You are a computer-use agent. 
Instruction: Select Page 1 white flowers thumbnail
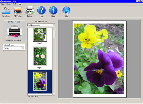[x=40, y=35]
